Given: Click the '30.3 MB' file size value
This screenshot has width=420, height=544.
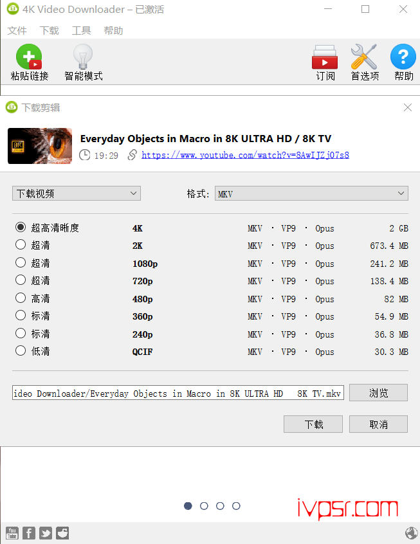Looking at the screenshot, I should coord(392,352).
